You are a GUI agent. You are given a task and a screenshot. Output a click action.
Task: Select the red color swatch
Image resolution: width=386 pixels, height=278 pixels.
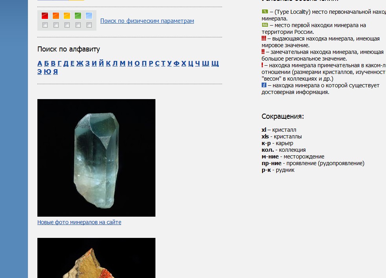(45, 16)
